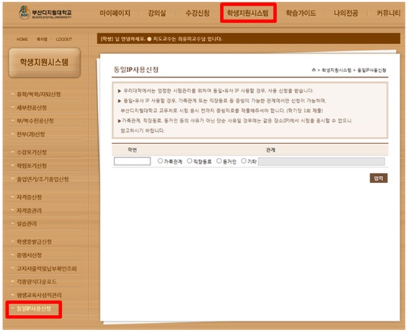Open 증명서신청 in the sidebar
The width and height of the screenshot is (409, 333).
click(x=29, y=255)
